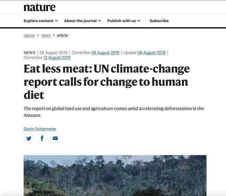Open the Subscribe page
Image resolution: width=226 pixels, height=196 pixels.
(159, 21)
